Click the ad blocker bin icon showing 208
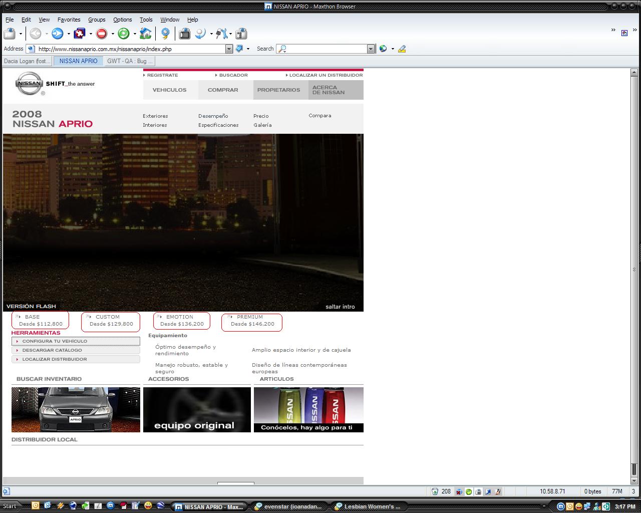The width and height of the screenshot is (641, 513). 435,491
